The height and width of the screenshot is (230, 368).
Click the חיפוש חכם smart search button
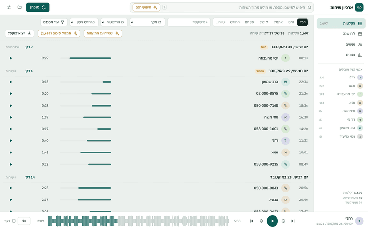pos(146,7)
